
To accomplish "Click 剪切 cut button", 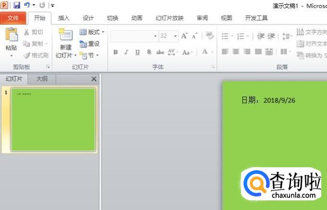I will [33, 32].
